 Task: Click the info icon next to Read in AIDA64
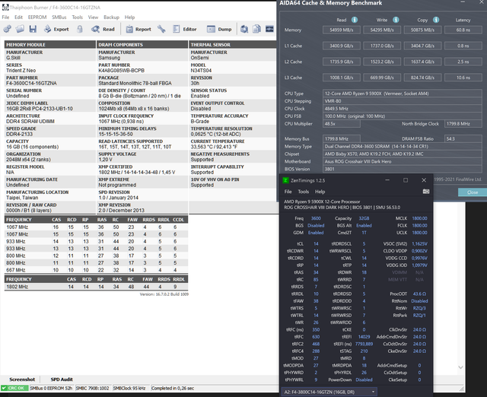[355, 20]
